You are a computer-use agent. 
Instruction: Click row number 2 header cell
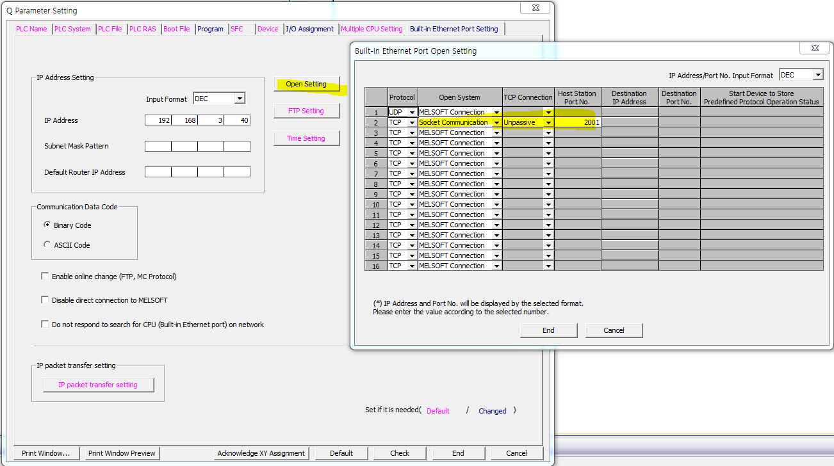[376, 122]
